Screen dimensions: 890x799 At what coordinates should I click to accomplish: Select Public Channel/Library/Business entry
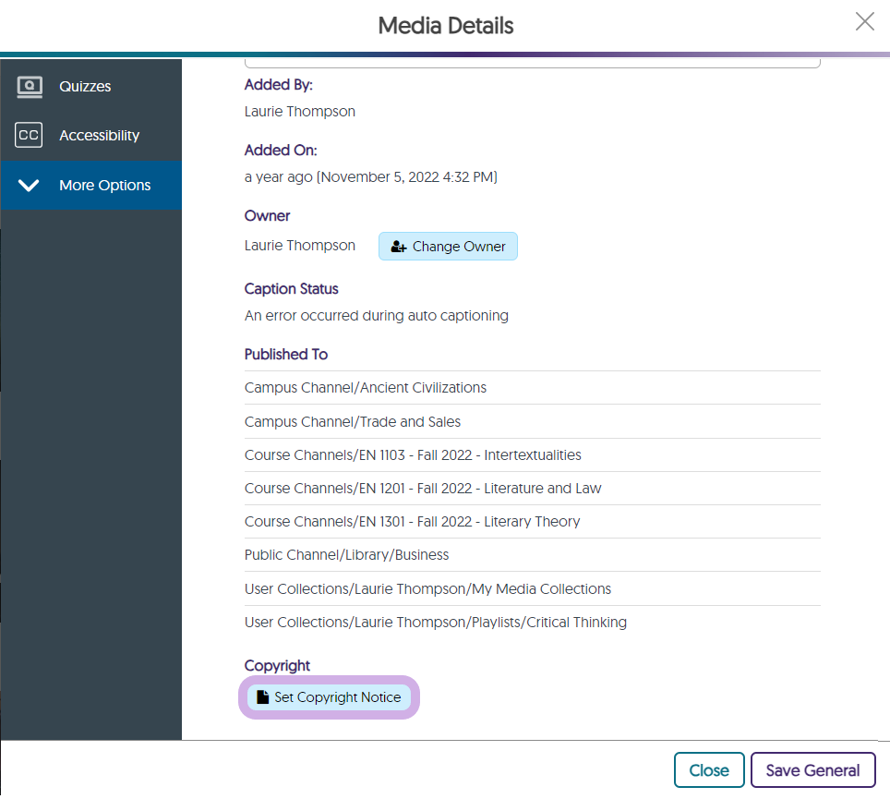coord(346,555)
